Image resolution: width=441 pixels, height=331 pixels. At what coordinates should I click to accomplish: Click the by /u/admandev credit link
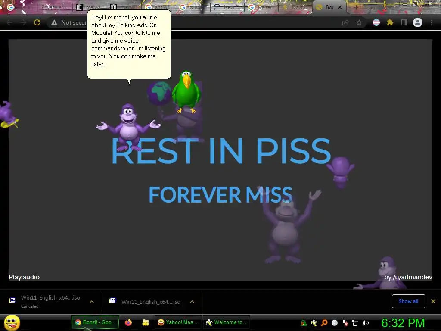408,277
